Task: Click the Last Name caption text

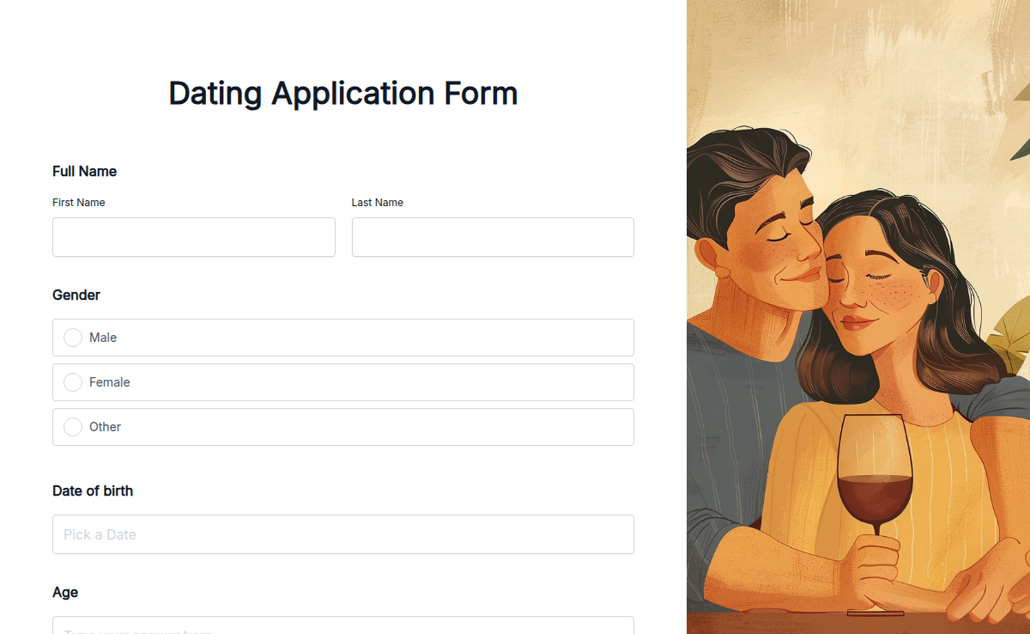Action: coord(377,203)
